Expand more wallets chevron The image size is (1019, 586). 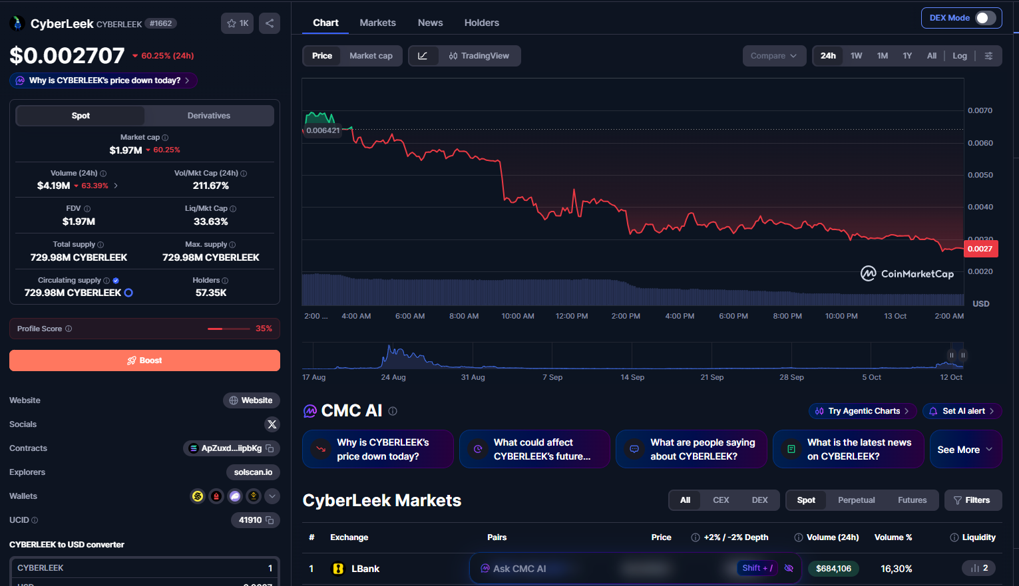click(x=272, y=496)
